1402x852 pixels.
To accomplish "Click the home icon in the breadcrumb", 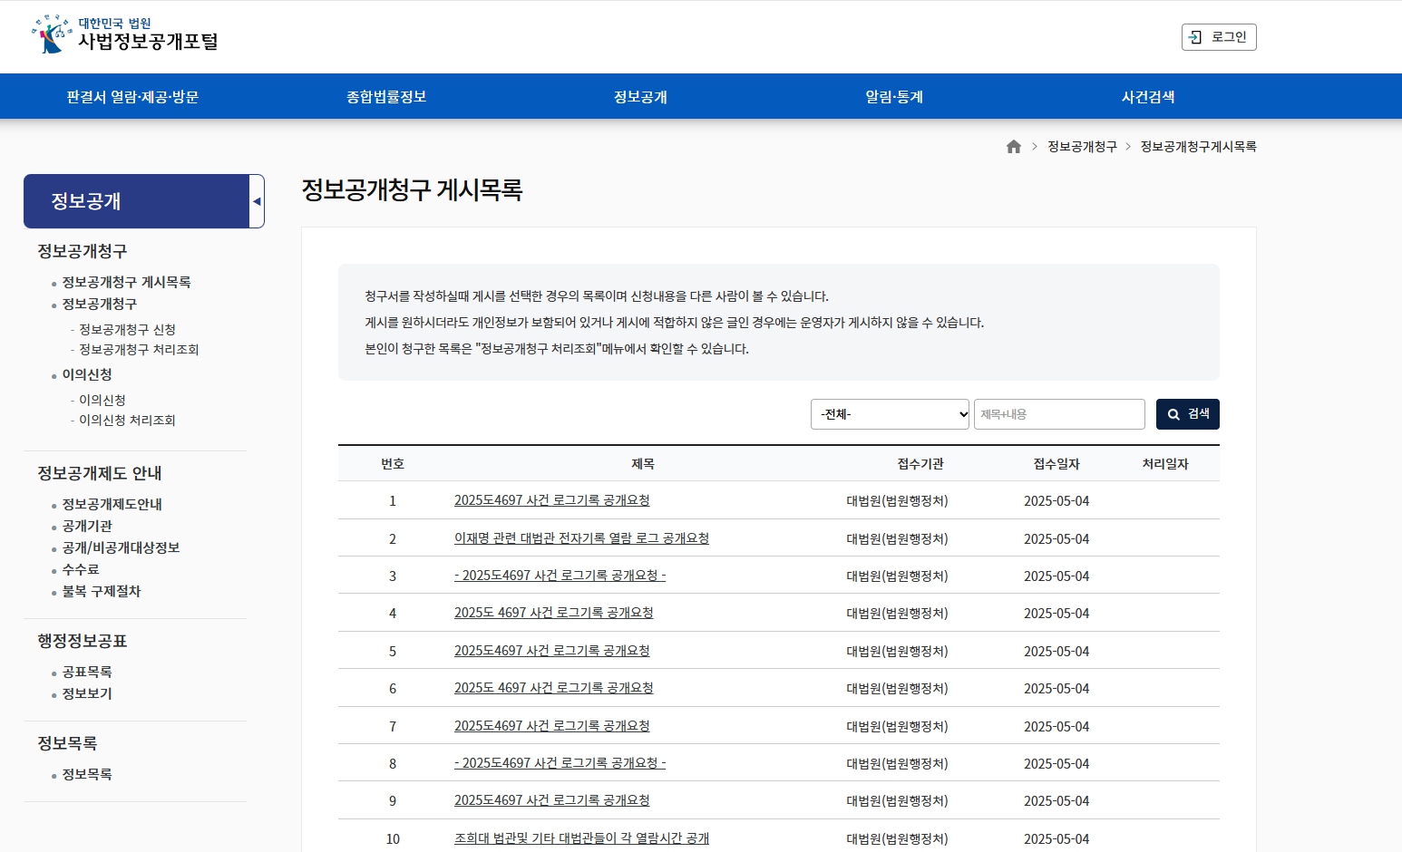I will [1013, 146].
